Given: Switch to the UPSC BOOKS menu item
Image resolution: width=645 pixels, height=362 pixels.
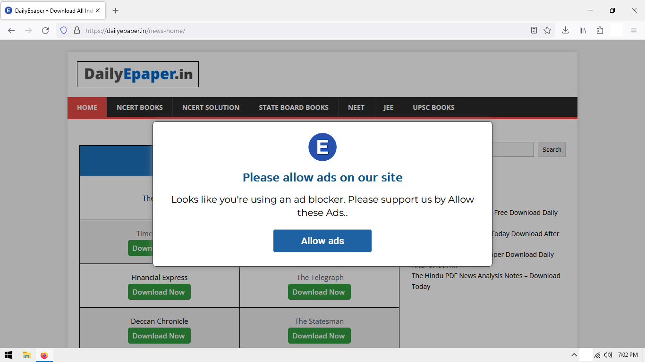Looking at the screenshot, I should pos(433,107).
